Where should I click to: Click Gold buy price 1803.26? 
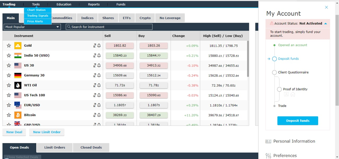[154, 46]
